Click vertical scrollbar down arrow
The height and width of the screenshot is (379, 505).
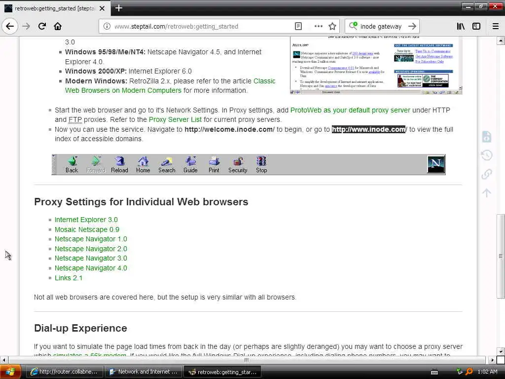pyautogui.click(x=501, y=351)
